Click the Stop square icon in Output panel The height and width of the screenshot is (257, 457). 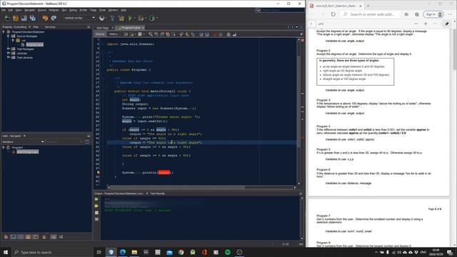click(96, 213)
